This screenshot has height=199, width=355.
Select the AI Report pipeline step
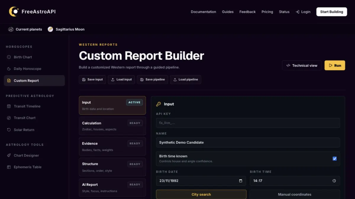click(112, 188)
